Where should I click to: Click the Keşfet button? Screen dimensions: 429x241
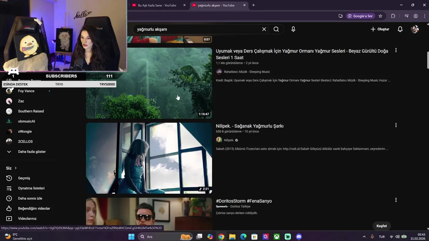(x=381, y=226)
